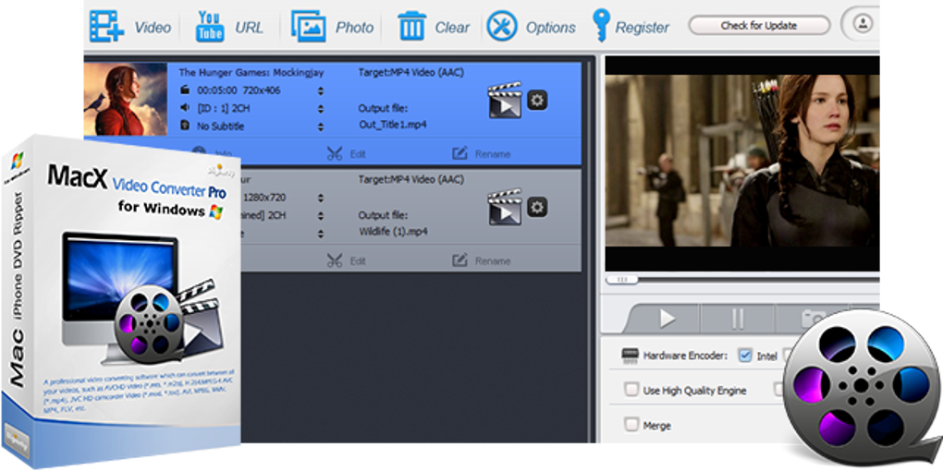
Task: Enable Use High Quality Engine checkbox
Action: [631, 390]
